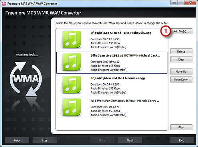This screenshot has height=147, width=198.
Task: Open the Help button
Action: tap(17, 140)
